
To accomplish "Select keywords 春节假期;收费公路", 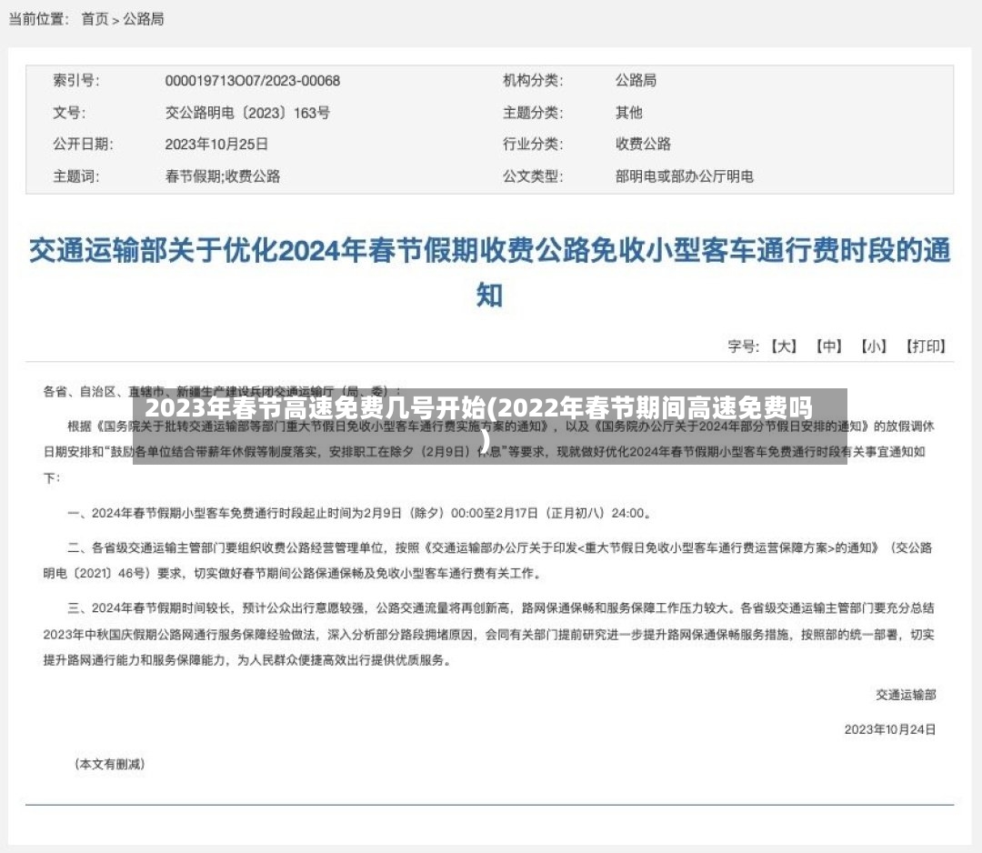I will point(223,176).
